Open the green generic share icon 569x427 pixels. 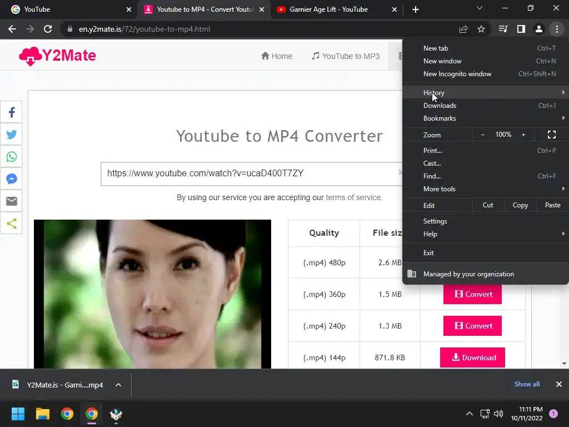(x=11, y=224)
